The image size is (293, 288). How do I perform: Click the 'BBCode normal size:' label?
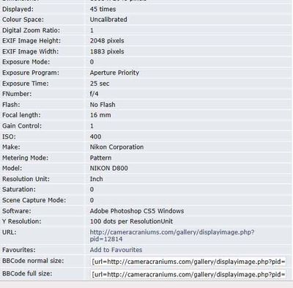coord(33,261)
